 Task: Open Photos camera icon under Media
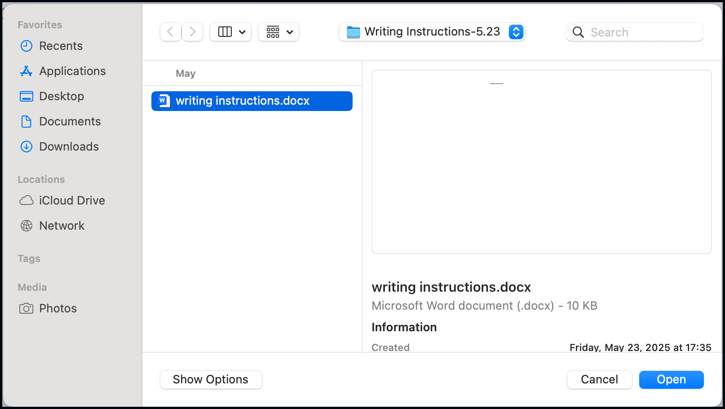pyautogui.click(x=27, y=308)
